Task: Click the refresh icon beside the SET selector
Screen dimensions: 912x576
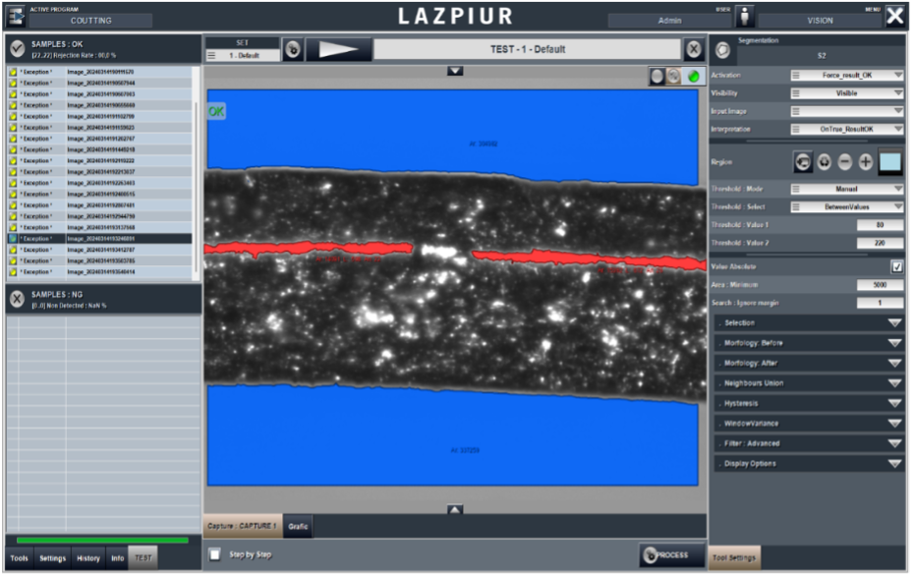Action: [293, 50]
